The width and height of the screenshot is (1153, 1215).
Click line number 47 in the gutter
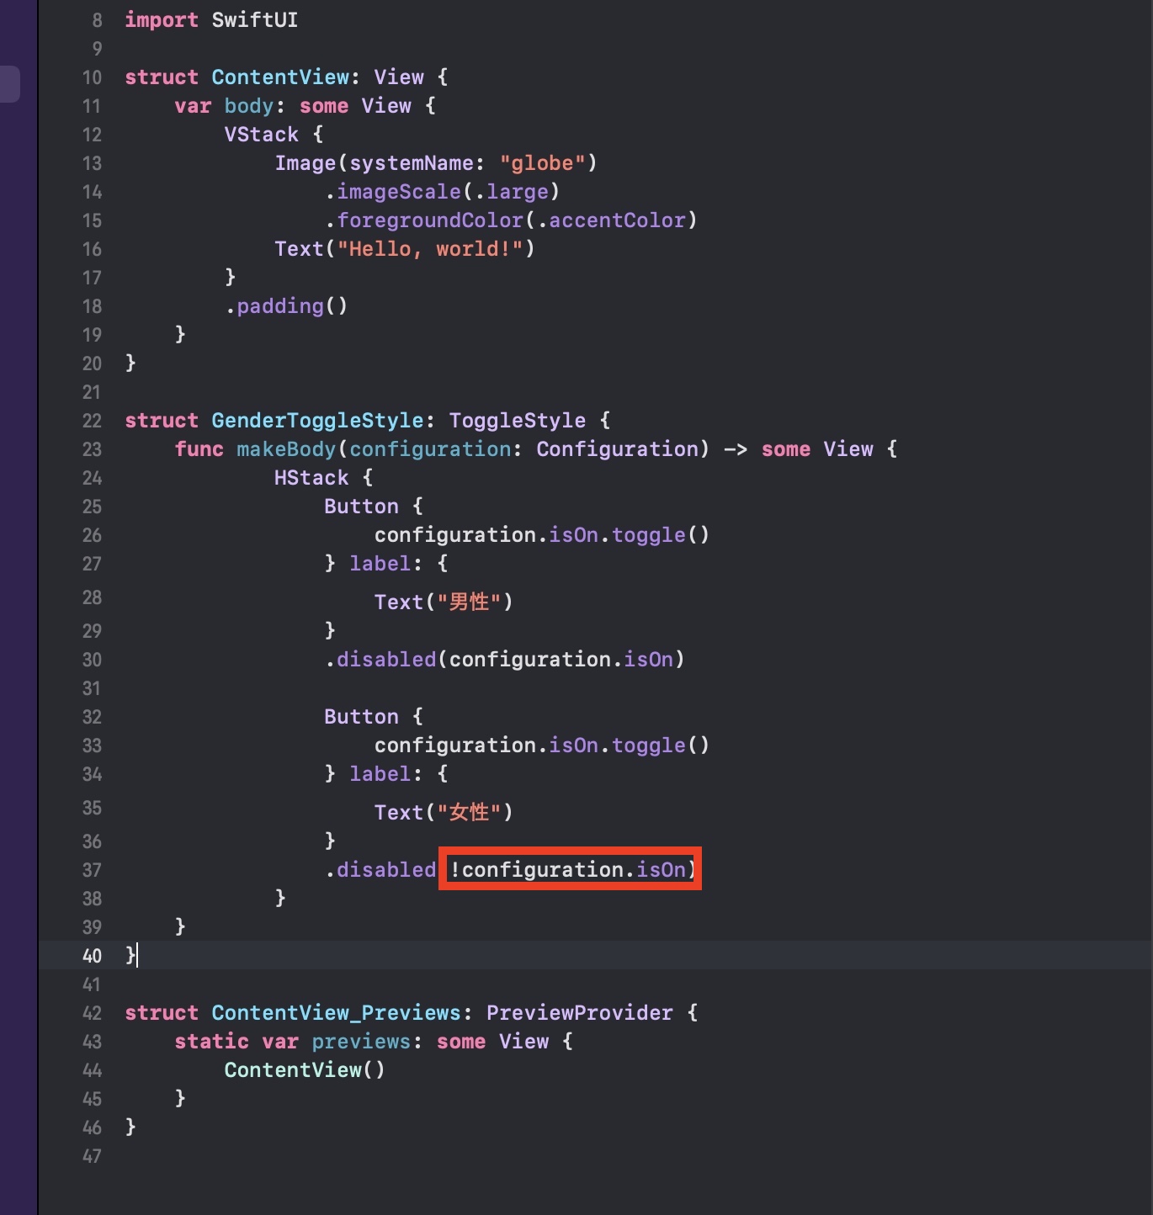pyautogui.click(x=92, y=1156)
